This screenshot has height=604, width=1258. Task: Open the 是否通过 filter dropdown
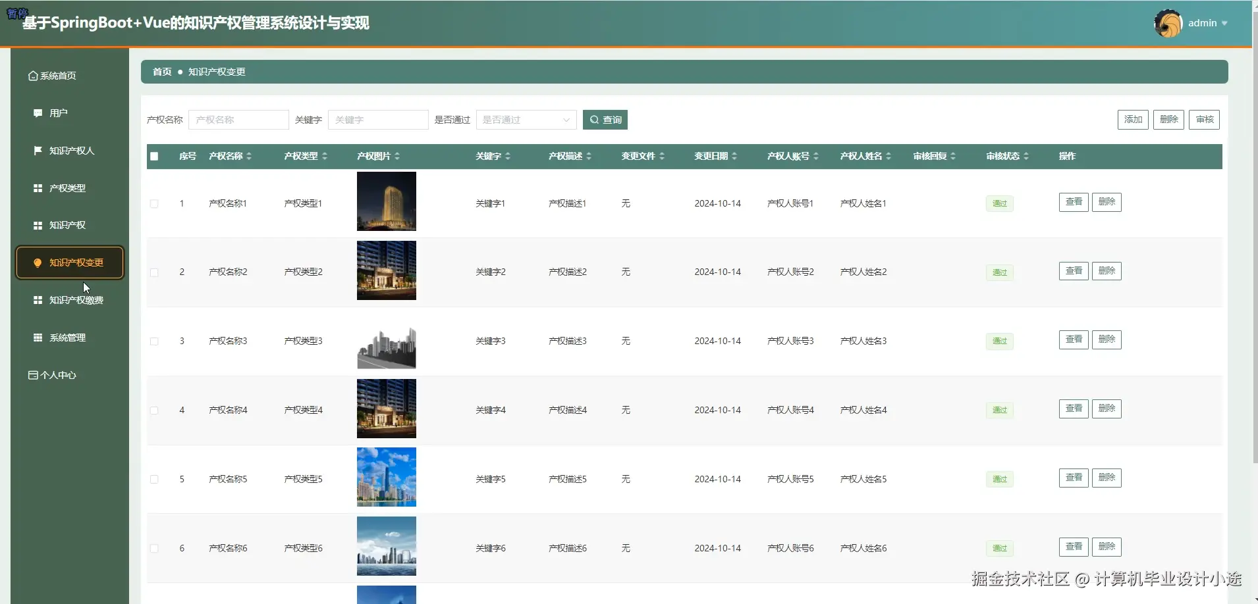(x=525, y=120)
